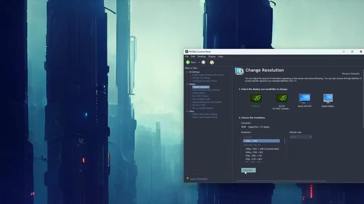Image resolution: width=364 pixels, height=204 pixels.
Task: Open Adjust image settings with preview
Action: (208, 75)
